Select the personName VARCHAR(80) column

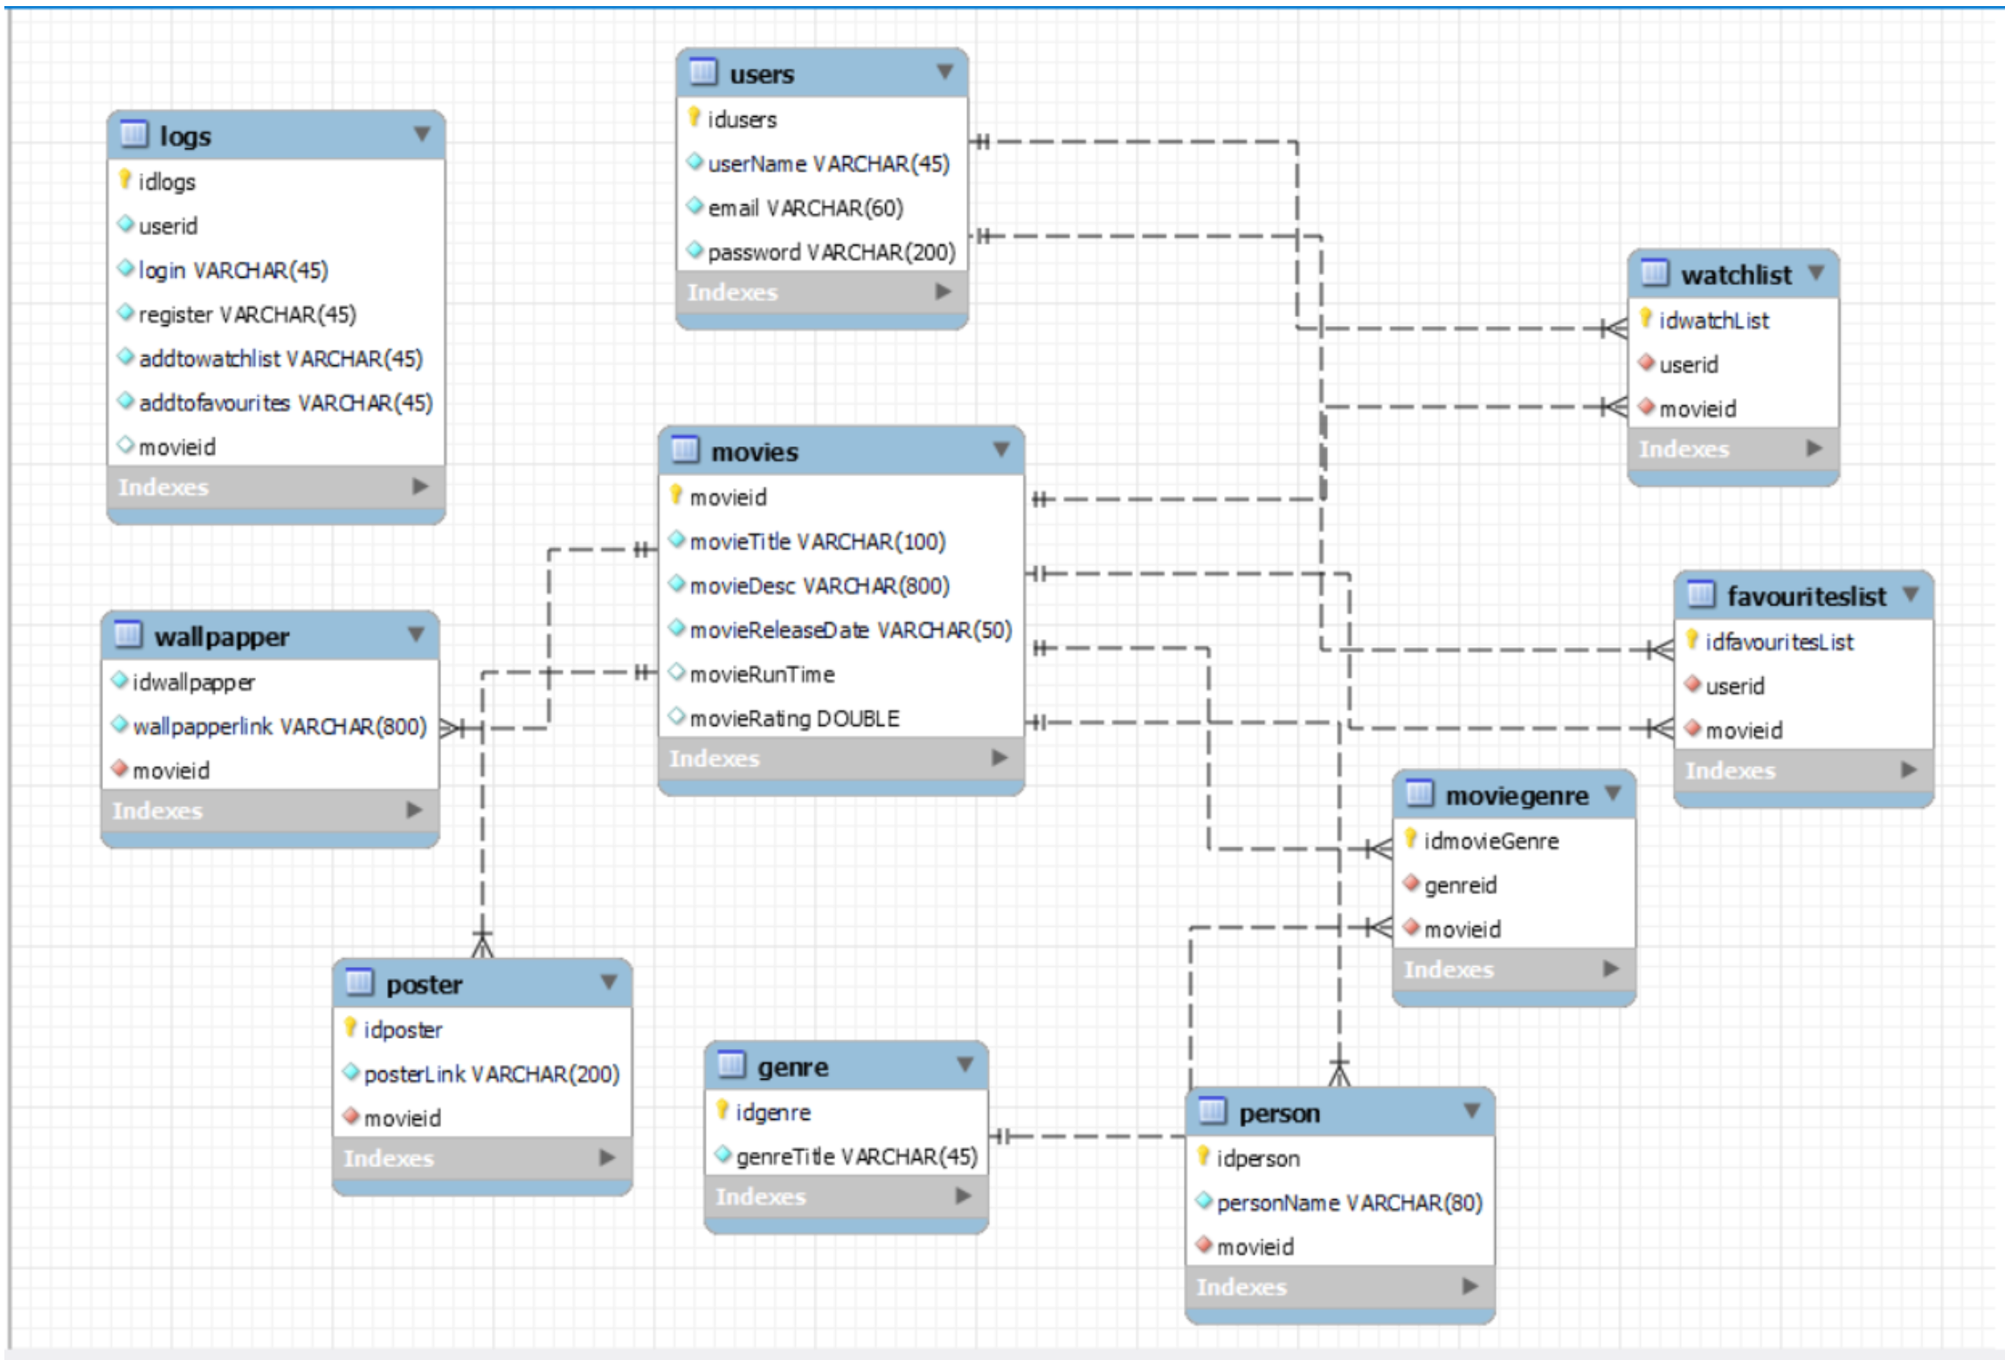point(1349,1203)
